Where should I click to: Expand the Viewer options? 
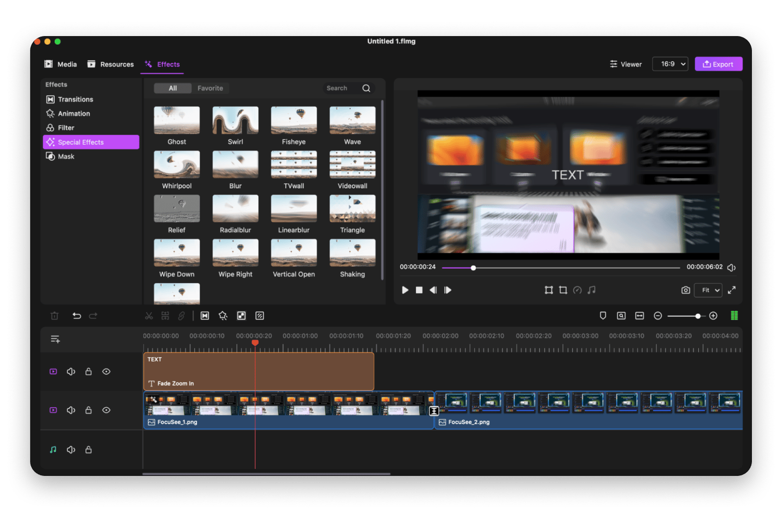click(626, 64)
